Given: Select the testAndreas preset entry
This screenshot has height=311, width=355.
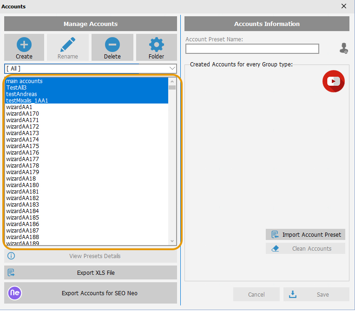Looking at the screenshot, I should pyautogui.click(x=21, y=94).
